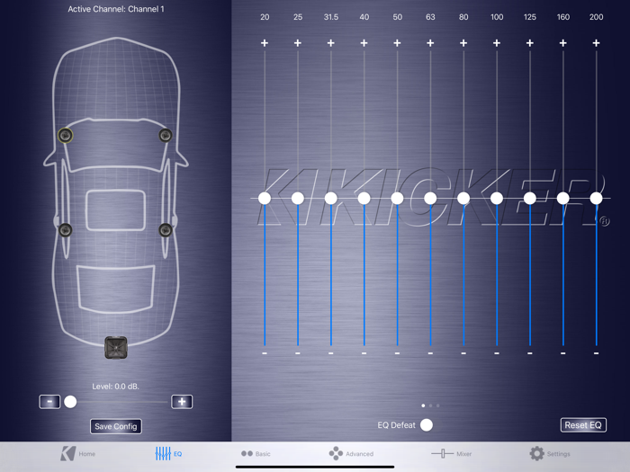Tap the minus below the 100 Hz slider
The height and width of the screenshot is (472, 630).
497,353
